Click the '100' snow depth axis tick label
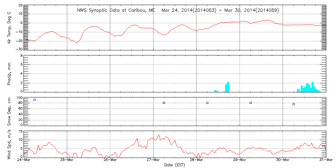 (x=19, y=98)
